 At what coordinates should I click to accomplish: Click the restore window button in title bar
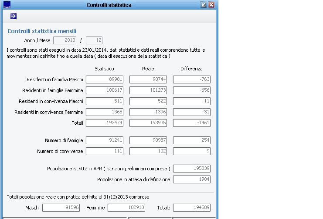coord(204,5)
